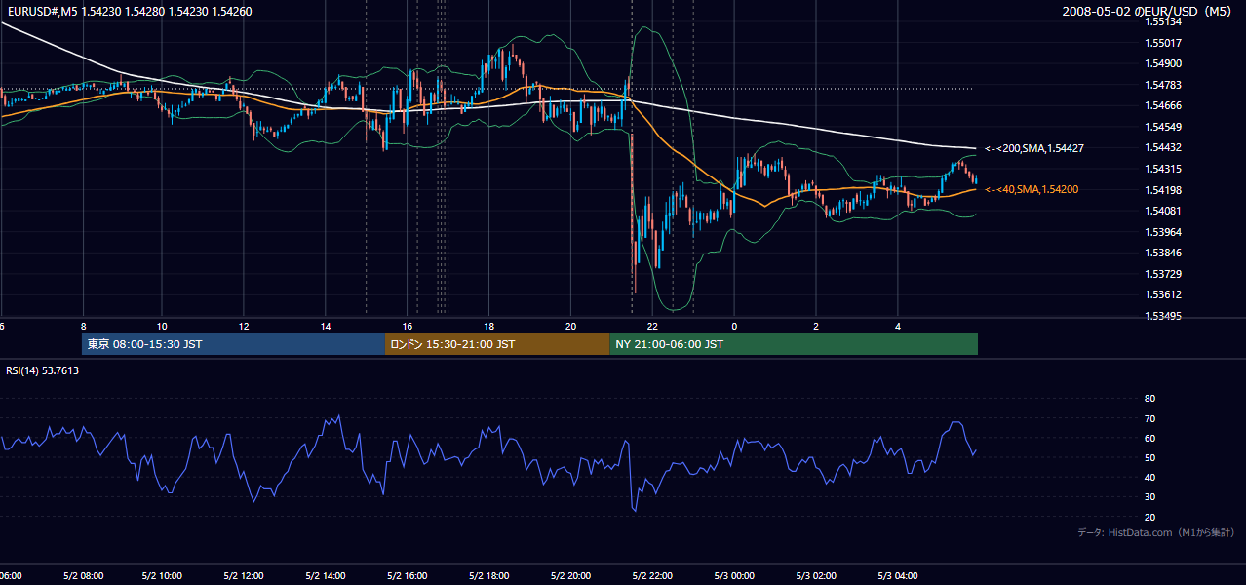Click hour label 12 under the price chart
Viewport: 1246px width, 585px height.
(x=244, y=326)
